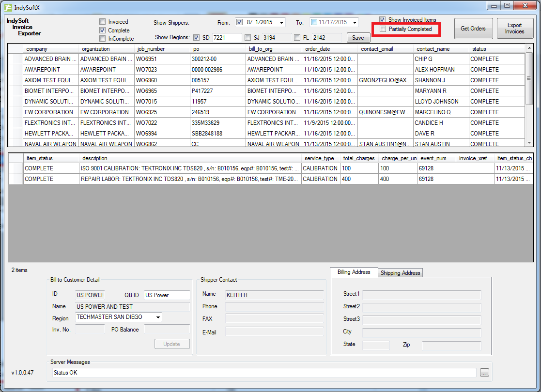Click the ellipsis button beside Server Messages
The image size is (541, 392).
tap(484, 373)
